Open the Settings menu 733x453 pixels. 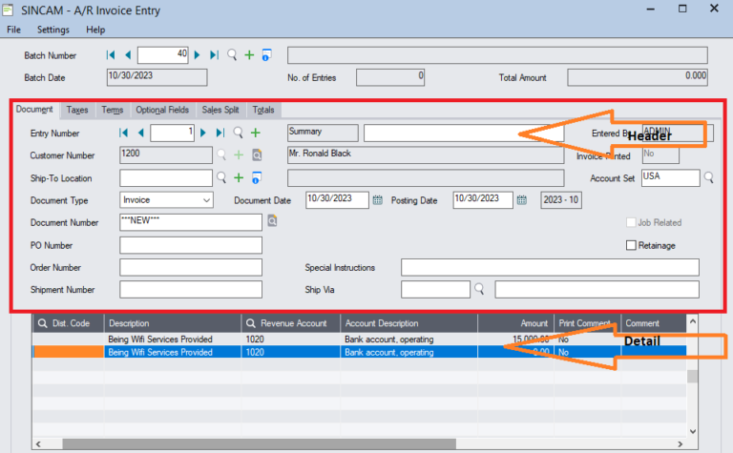coord(53,30)
